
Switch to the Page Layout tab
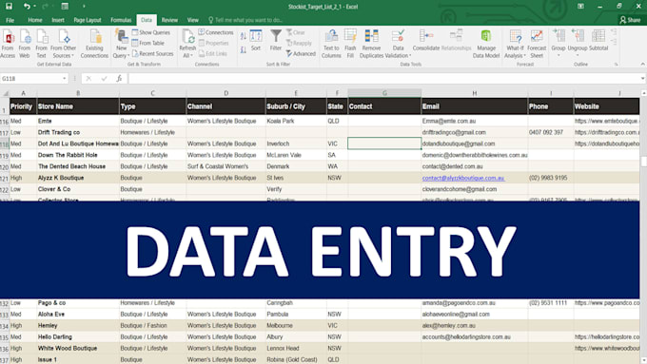click(x=88, y=20)
